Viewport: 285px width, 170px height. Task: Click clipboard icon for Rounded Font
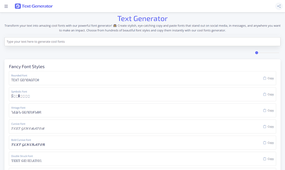[x=264, y=78]
